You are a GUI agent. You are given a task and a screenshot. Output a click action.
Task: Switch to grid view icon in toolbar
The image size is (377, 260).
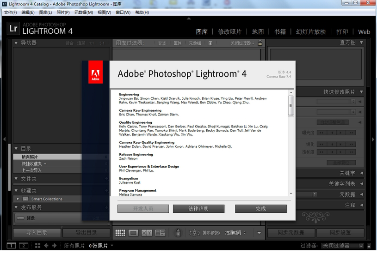pos(120,233)
